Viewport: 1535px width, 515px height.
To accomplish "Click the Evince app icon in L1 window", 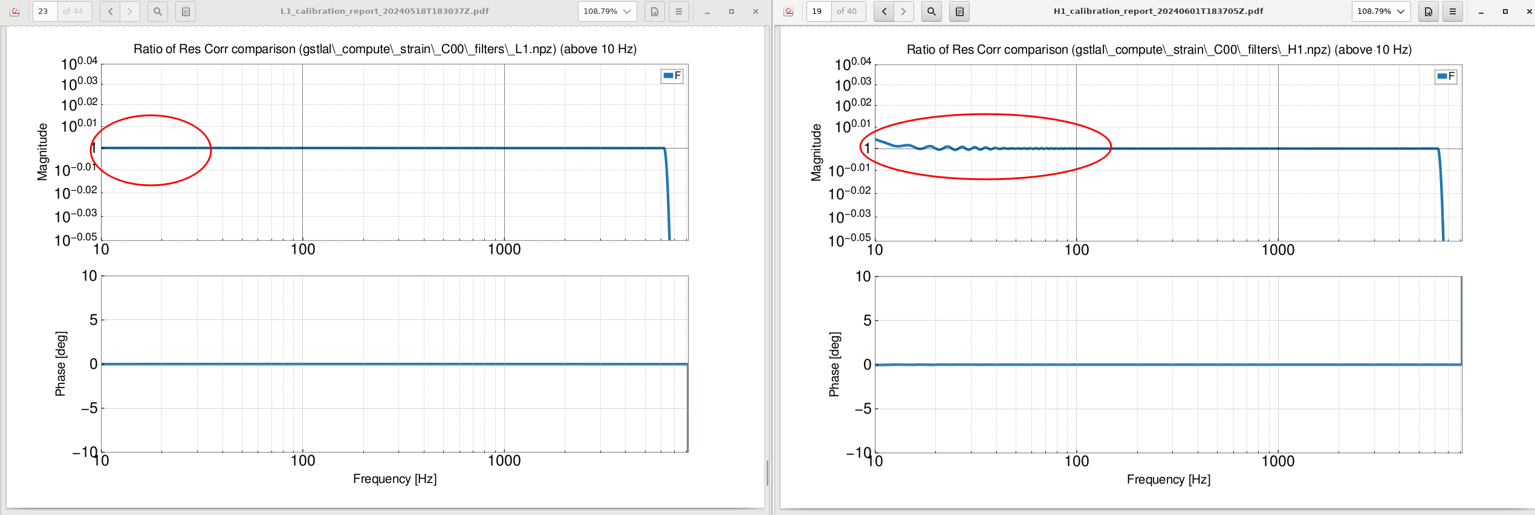I will (15, 11).
